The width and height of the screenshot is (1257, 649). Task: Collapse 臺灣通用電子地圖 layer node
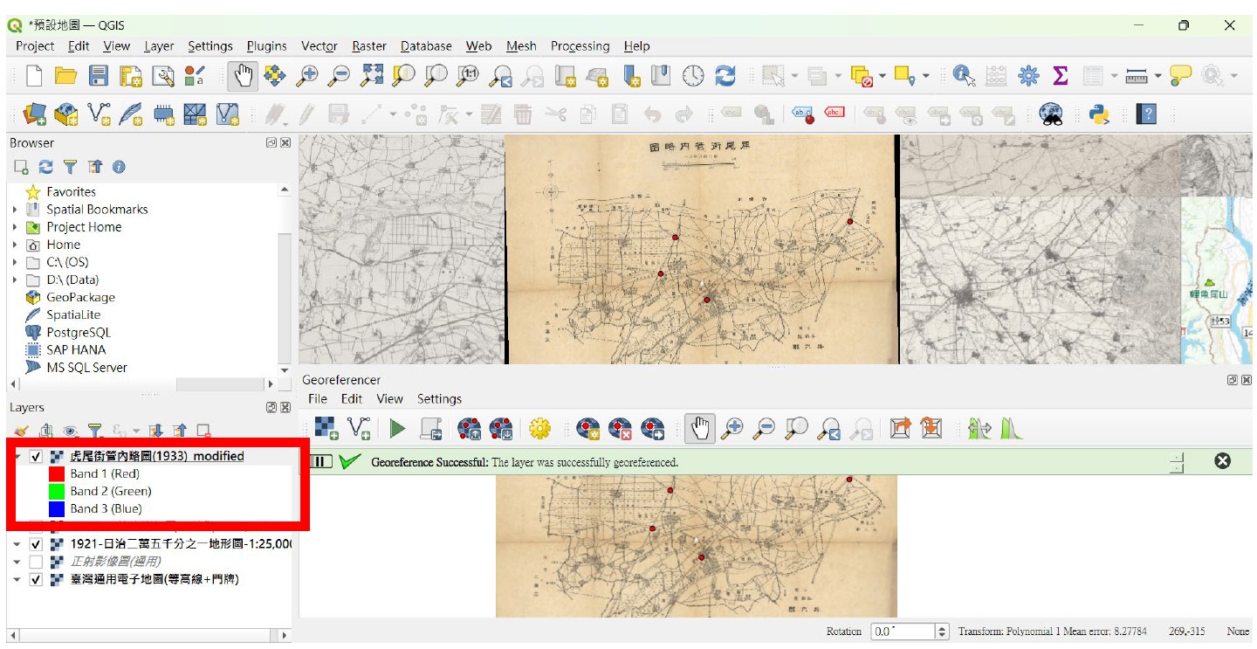tap(17, 578)
